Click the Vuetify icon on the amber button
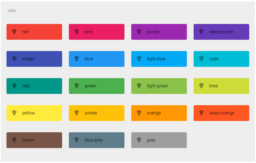The image size is (256, 163). pyautogui.click(x=76, y=113)
